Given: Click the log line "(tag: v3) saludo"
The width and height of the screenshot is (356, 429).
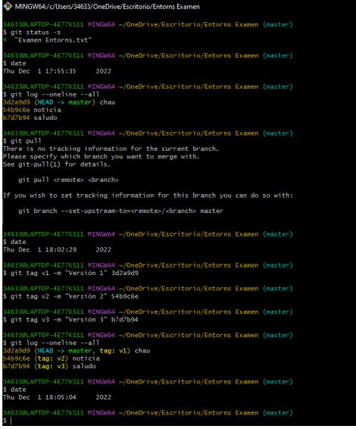Looking at the screenshot, I should (x=49, y=366).
